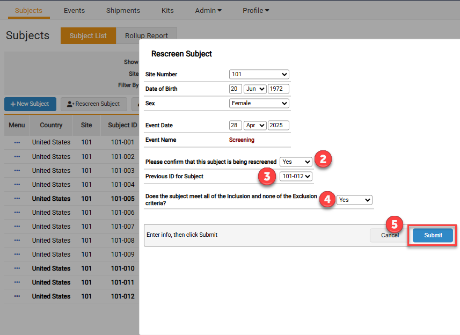Open row menu dots for subject 101-008
Image resolution: width=460 pixels, height=335 pixels.
click(x=17, y=241)
